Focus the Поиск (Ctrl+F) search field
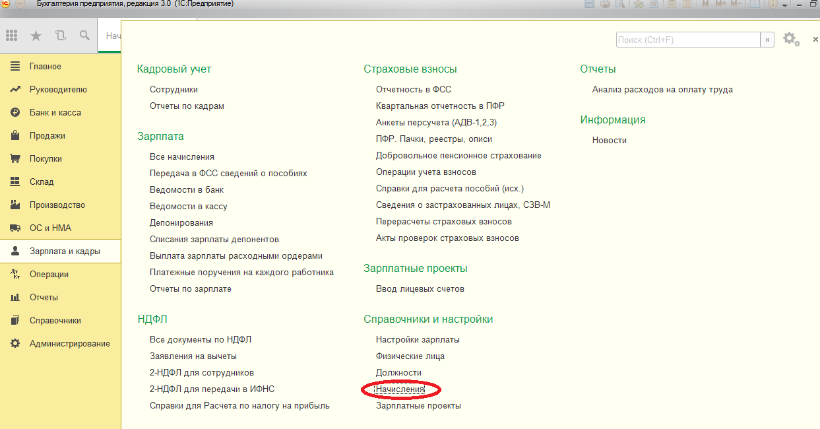Image resolution: width=820 pixels, height=429 pixels. pos(688,40)
